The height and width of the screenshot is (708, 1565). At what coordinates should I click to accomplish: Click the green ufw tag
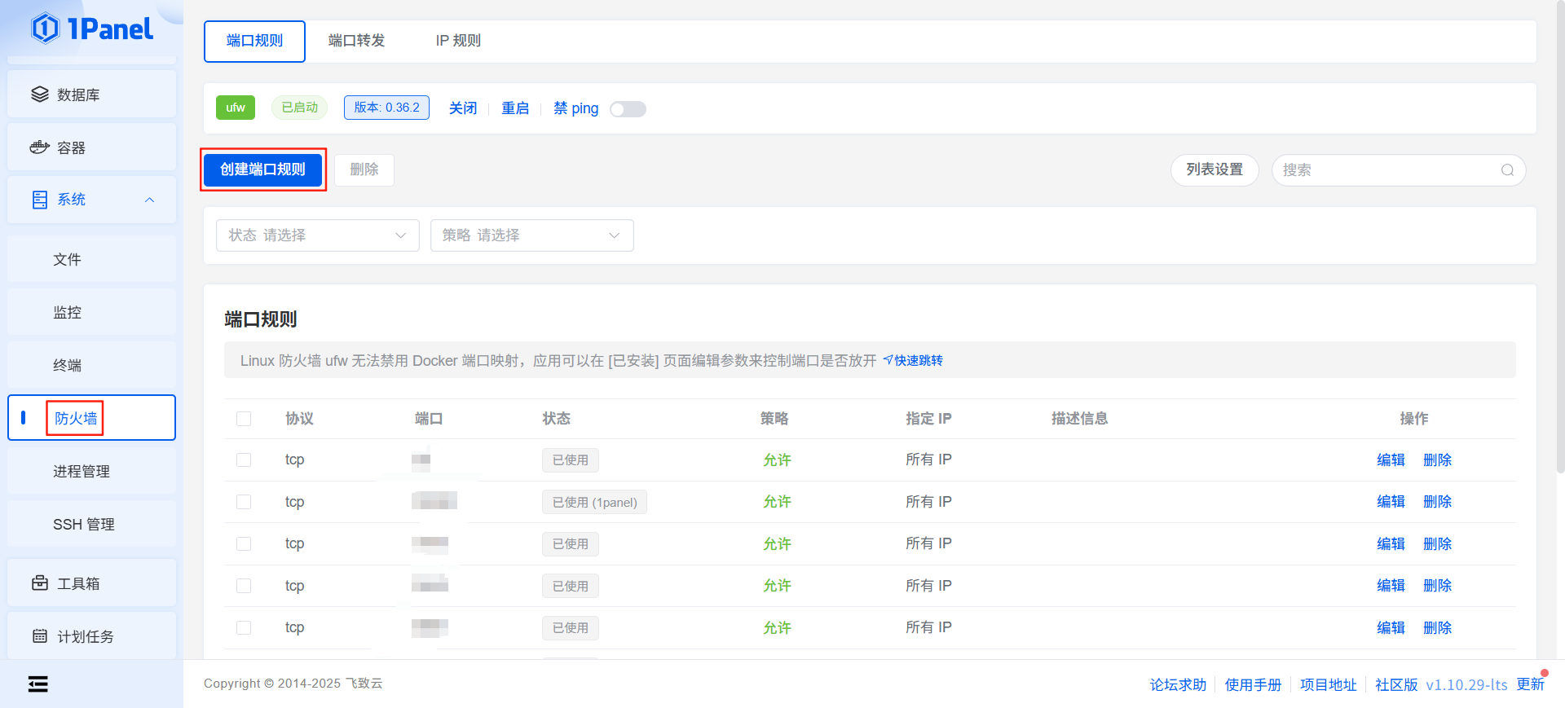pos(236,108)
